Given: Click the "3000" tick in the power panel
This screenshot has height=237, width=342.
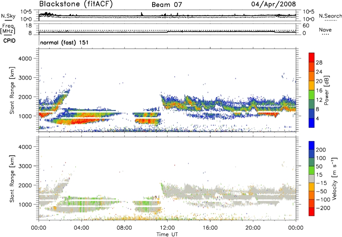Looking at the screenshot, I should tap(25, 78).
